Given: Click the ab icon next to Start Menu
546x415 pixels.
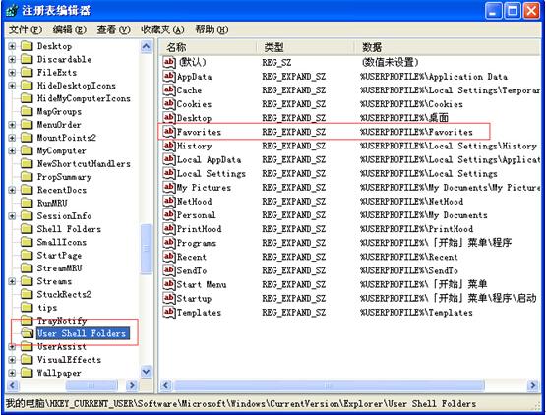Looking at the screenshot, I should point(169,284).
